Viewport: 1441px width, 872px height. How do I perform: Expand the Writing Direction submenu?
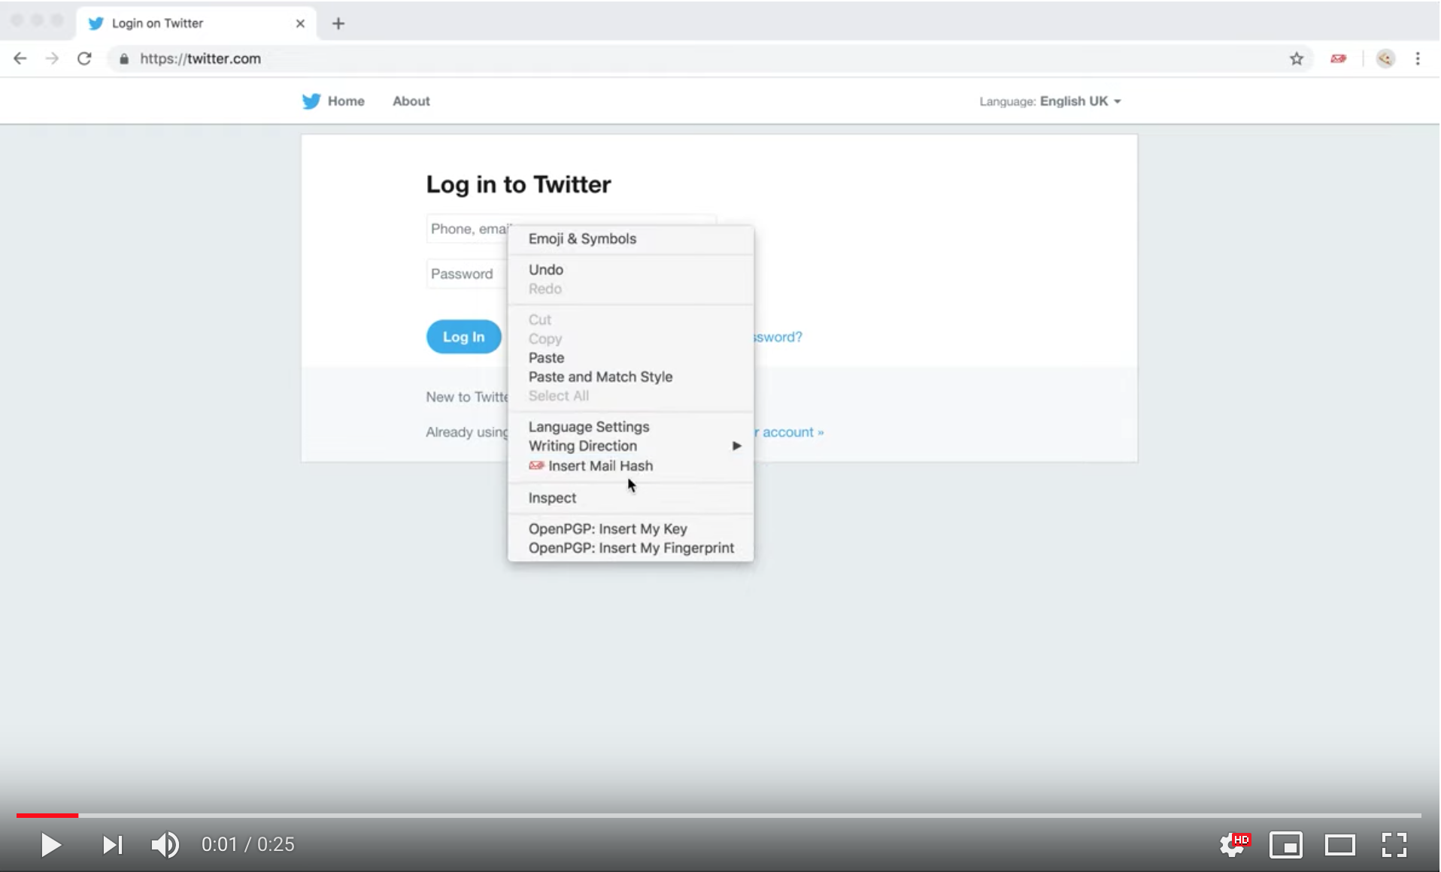pos(631,446)
